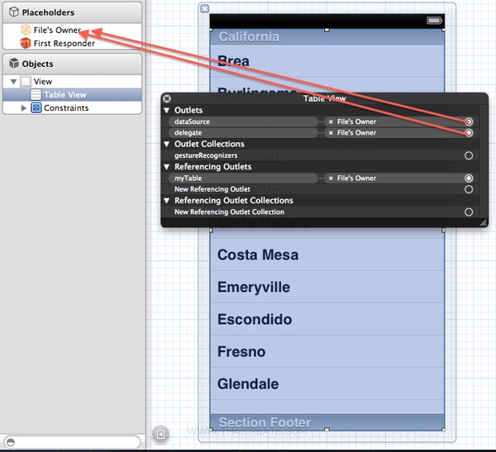
Task: Remove dataSource connection with x icon
Action: (x=331, y=121)
